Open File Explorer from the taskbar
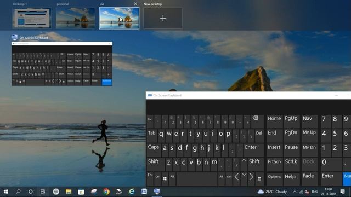Image resolution: width=351 pixels, height=197 pixels. click(x=69, y=192)
